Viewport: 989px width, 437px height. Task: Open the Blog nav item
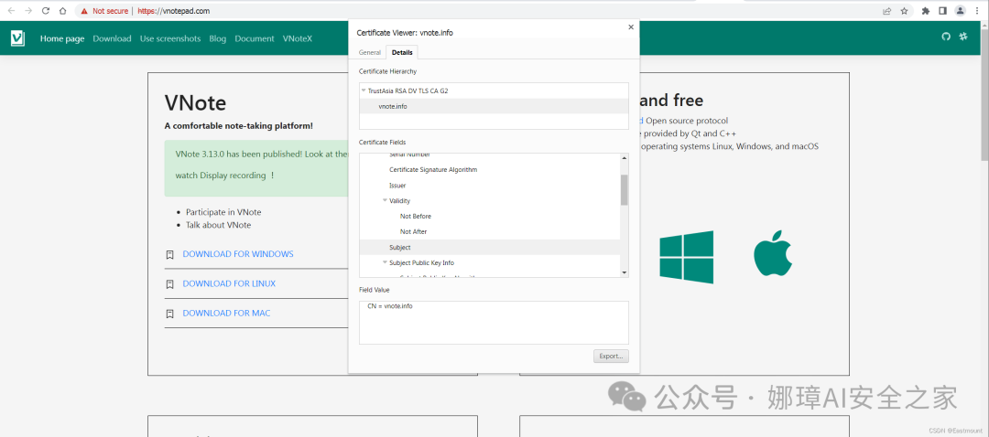pyautogui.click(x=218, y=38)
